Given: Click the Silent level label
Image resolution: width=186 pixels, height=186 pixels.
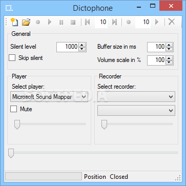Looking at the screenshot, I should (23, 47).
